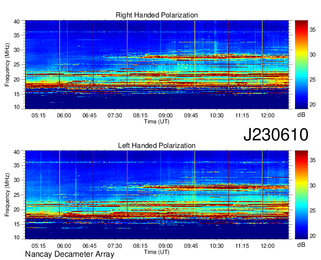
Task: Click 12:00 tick on left-handed plot time axis
Action: pos(268,245)
